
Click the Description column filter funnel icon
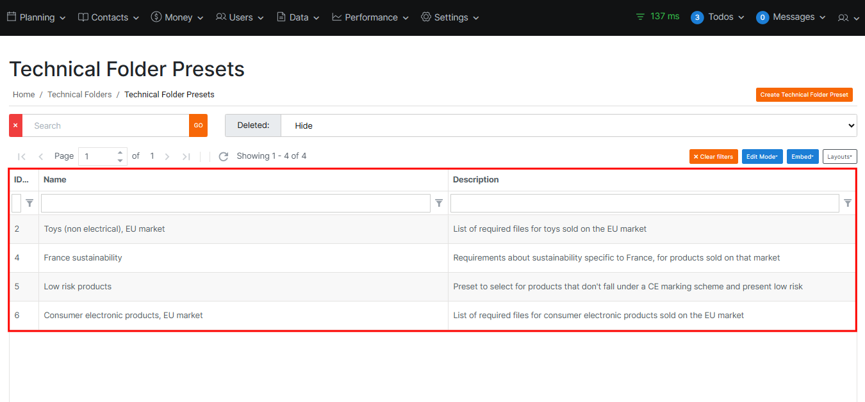tap(848, 203)
